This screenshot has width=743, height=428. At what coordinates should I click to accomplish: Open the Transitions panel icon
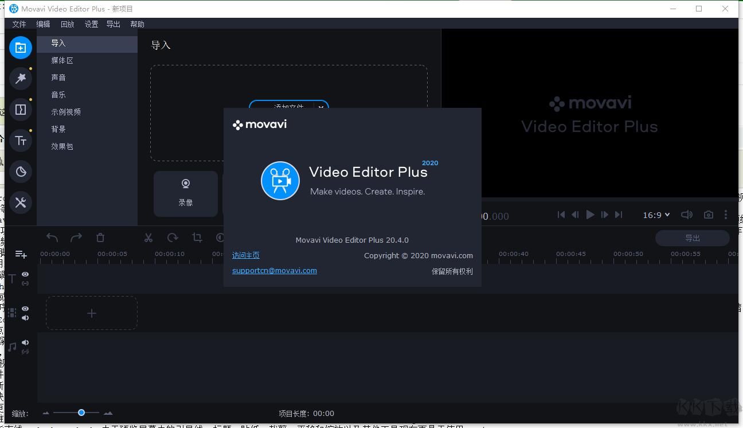tap(21, 110)
